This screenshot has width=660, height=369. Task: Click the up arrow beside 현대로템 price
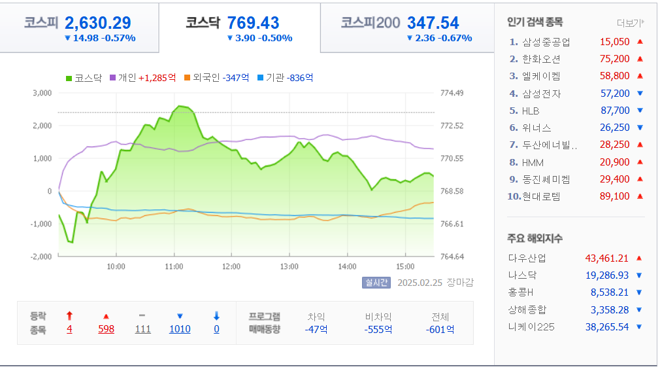point(640,196)
